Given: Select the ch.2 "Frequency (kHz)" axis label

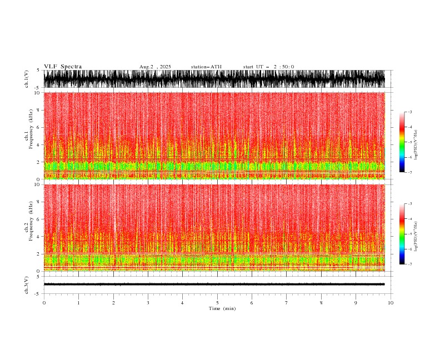Looking at the screenshot, I should click(31, 221).
